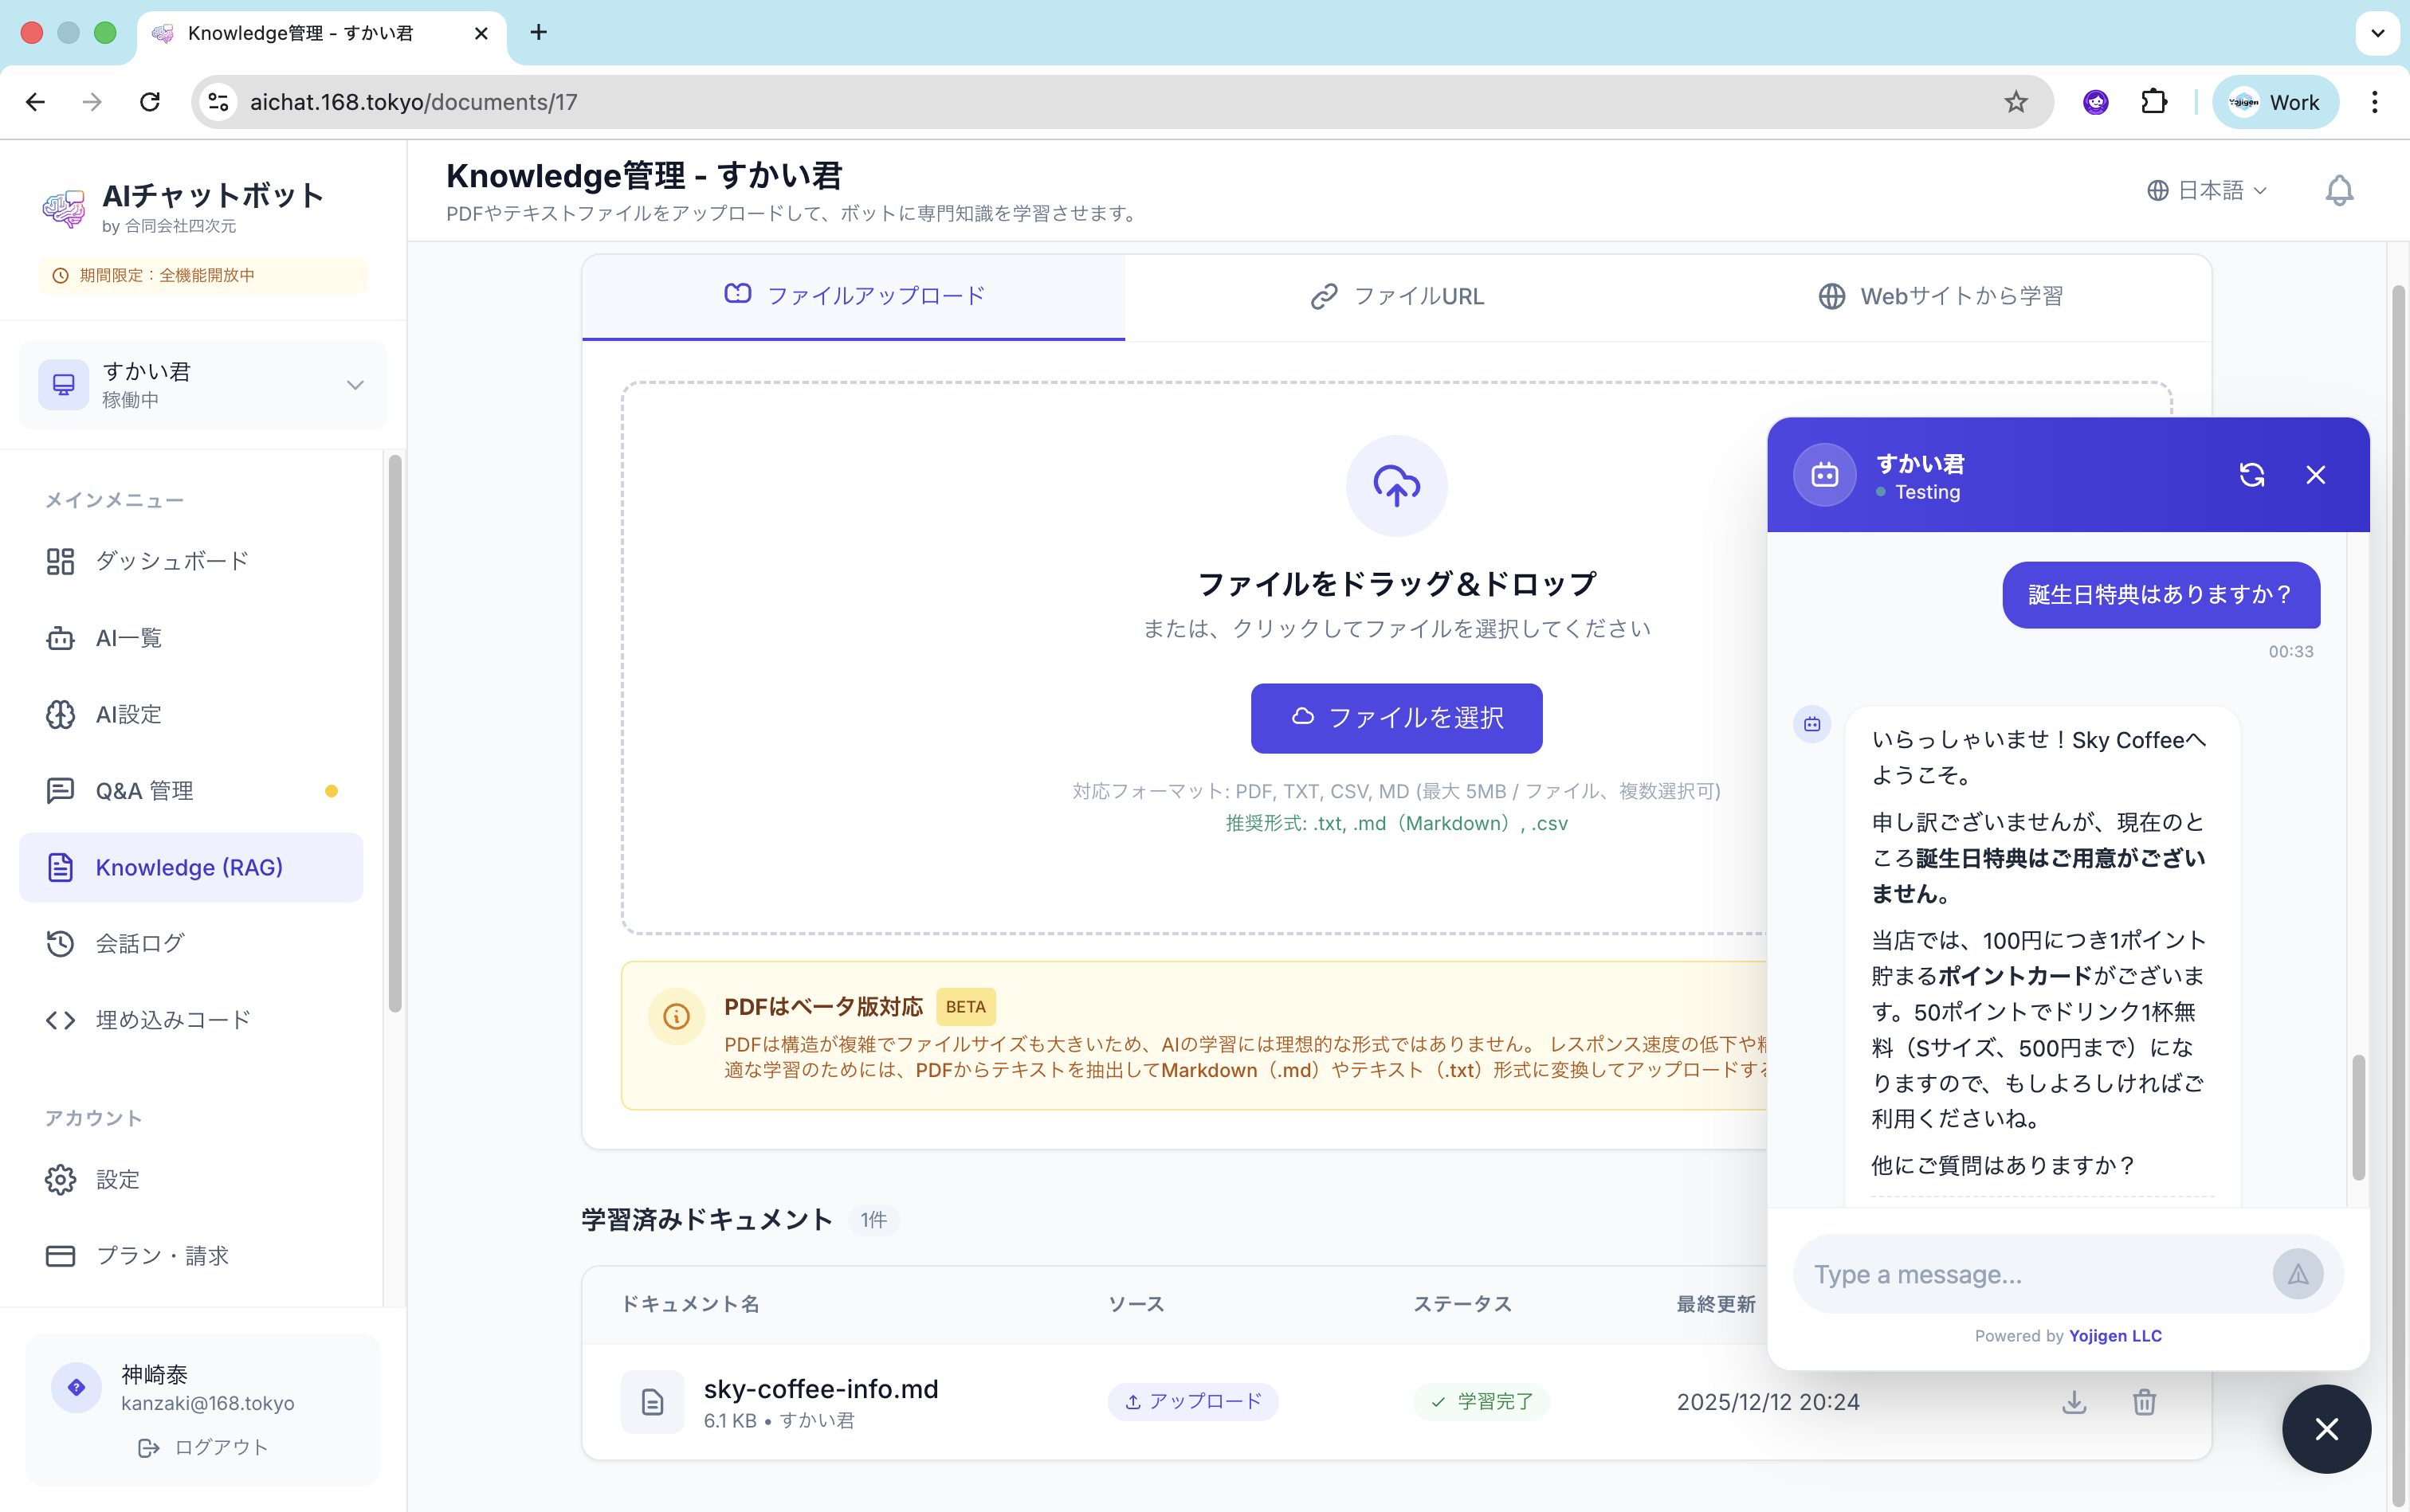
Task: Click the send message arrow icon
Action: point(2297,1274)
